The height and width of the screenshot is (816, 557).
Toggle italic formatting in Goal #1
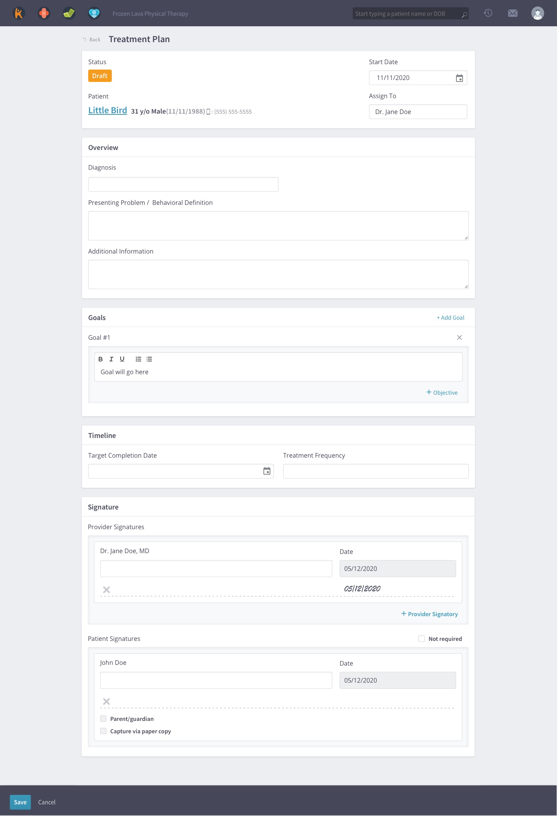click(x=111, y=359)
